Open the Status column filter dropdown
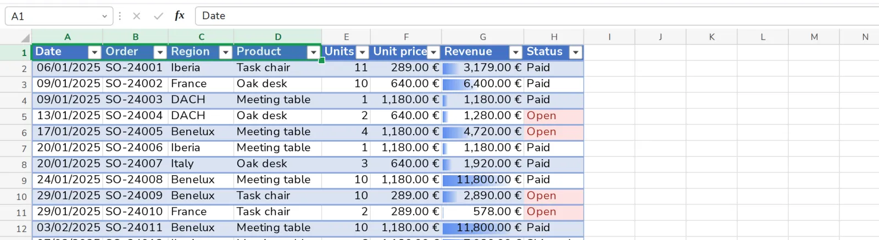 pos(575,52)
